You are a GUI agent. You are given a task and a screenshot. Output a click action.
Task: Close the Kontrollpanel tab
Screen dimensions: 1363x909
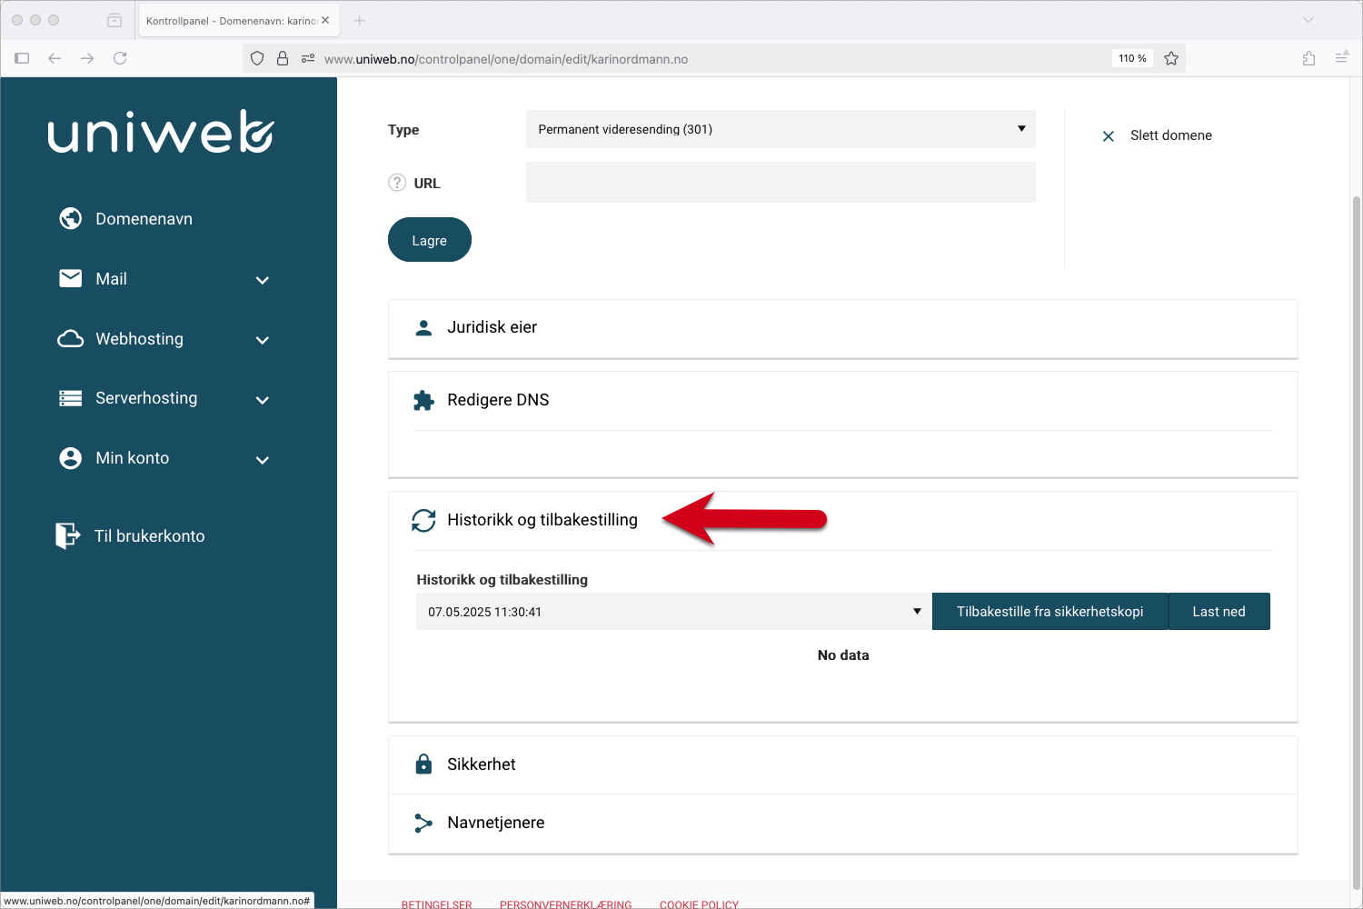pos(325,20)
